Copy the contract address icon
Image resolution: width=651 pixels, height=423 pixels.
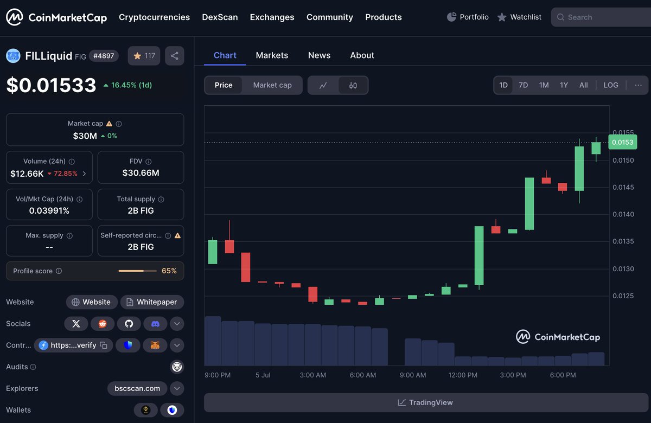104,345
